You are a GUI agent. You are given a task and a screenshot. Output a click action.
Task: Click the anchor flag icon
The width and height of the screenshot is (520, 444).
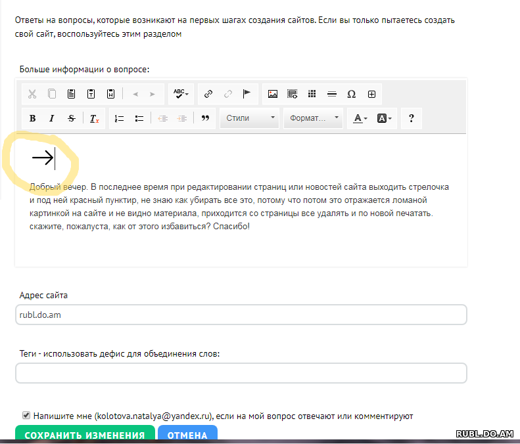pos(247,94)
